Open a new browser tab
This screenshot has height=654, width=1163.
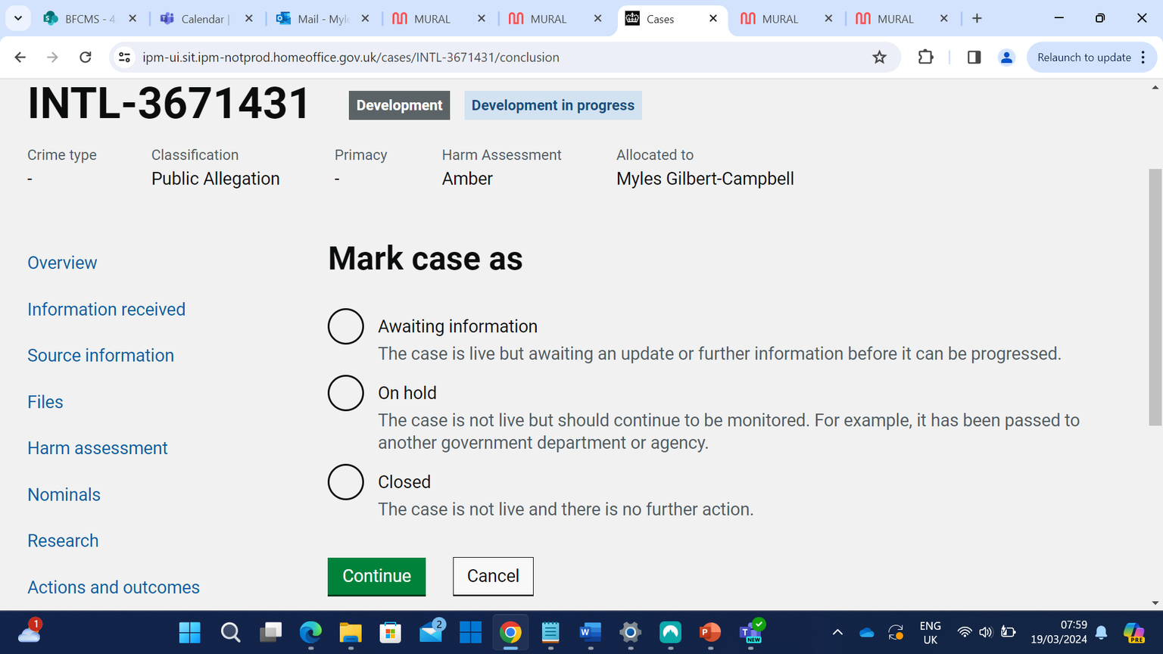pos(977,19)
